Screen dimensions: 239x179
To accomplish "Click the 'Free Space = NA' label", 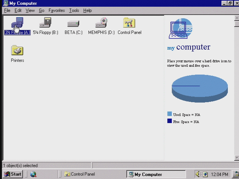I will tap(186, 122).
